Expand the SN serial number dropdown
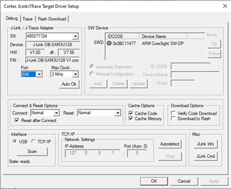Image resolution: width=231 pixels, height=189 pixels. (76, 36)
